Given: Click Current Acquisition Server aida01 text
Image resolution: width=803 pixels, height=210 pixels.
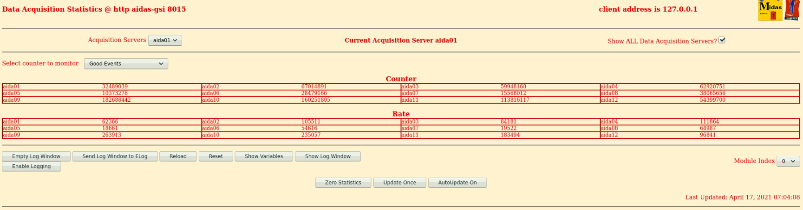Looking at the screenshot, I should (x=401, y=41).
